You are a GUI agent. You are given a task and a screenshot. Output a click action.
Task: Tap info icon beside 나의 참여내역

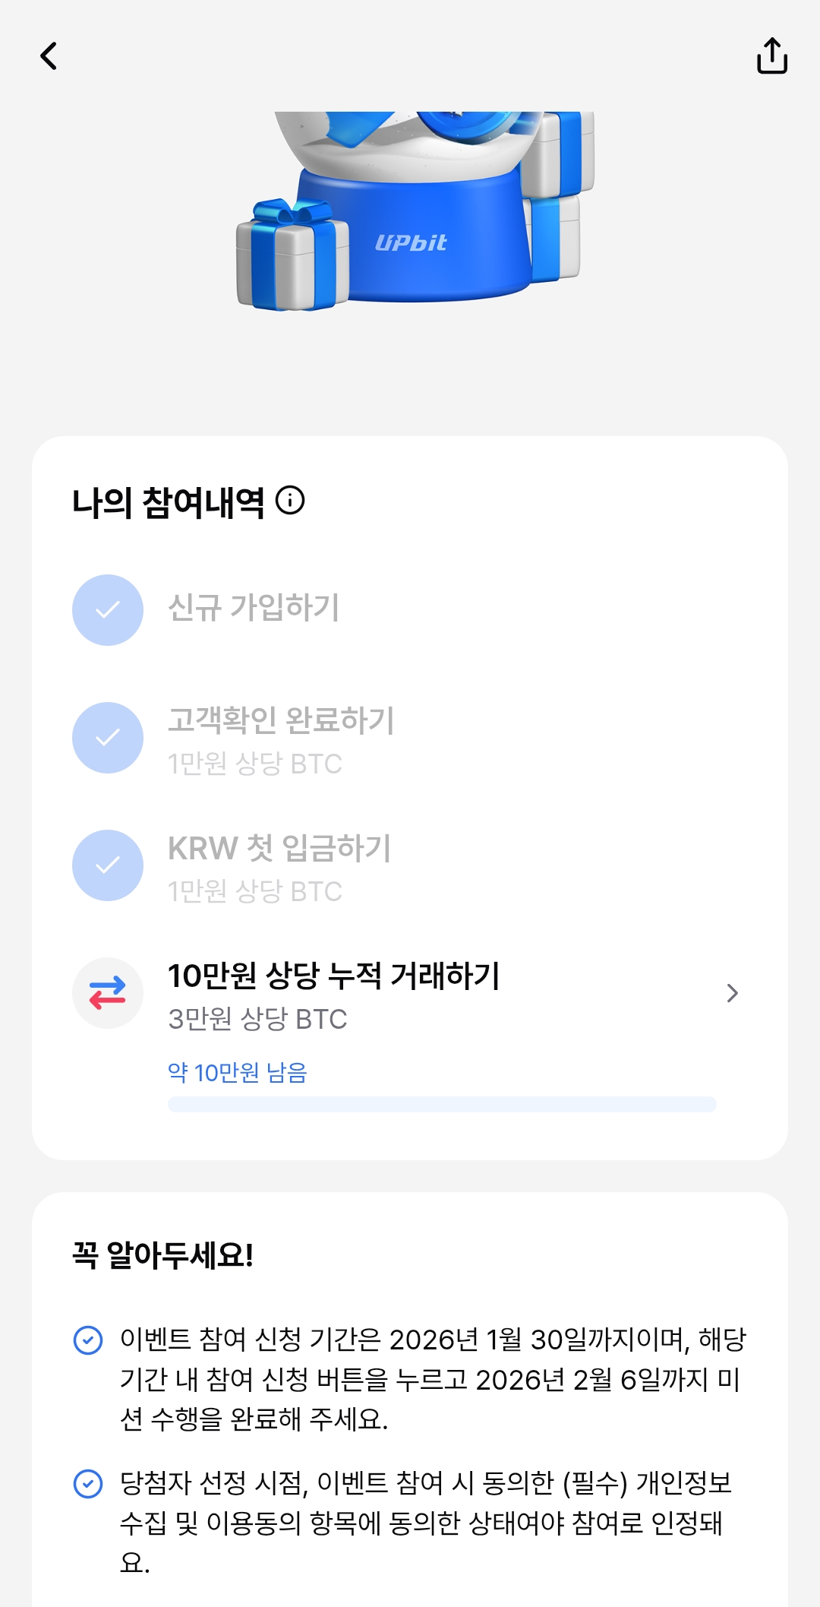(290, 501)
